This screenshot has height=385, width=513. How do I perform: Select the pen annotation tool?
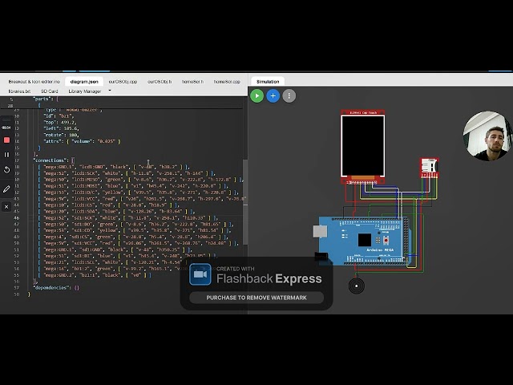(6, 189)
